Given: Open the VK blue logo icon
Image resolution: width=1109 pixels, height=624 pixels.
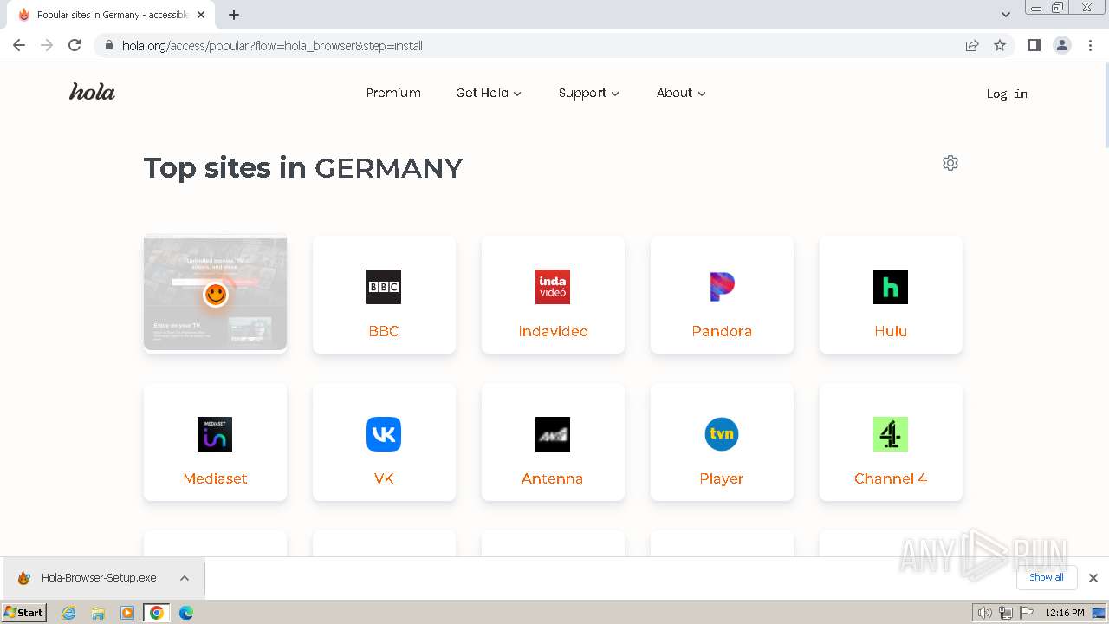Looking at the screenshot, I should click(384, 434).
